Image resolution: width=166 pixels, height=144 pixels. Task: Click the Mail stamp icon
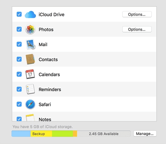31,44
